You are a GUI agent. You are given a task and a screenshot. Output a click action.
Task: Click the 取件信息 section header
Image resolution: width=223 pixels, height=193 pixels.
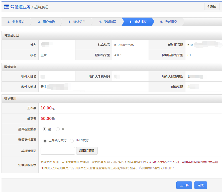pyautogui.click(x=10, y=67)
